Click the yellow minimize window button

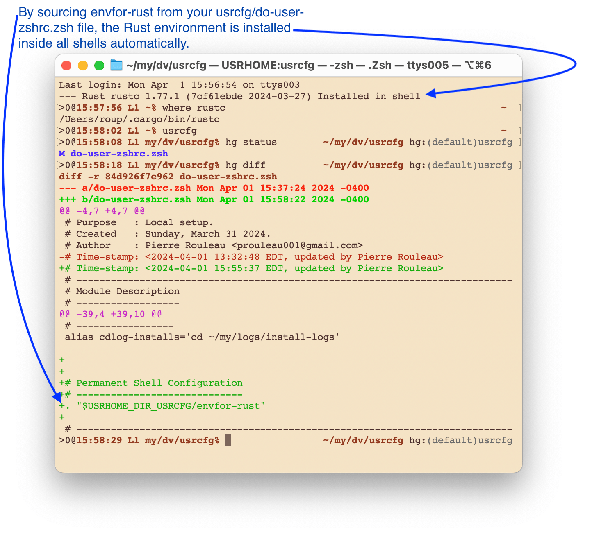point(83,66)
